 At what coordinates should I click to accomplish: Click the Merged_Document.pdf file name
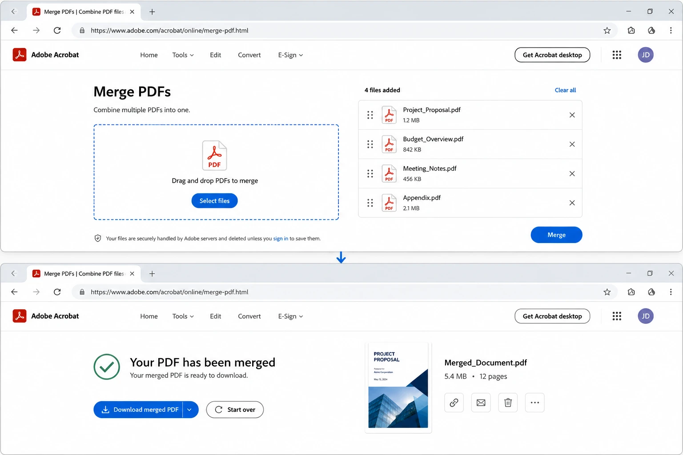pos(486,363)
